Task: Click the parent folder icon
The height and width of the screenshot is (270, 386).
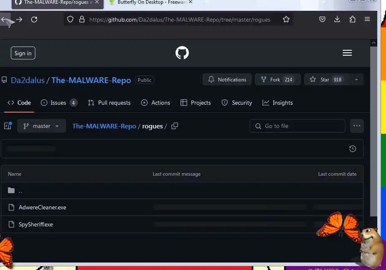Action: point(11,190)
